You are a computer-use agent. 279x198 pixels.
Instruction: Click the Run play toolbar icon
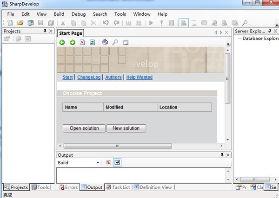pyautogui.click(x=151, y=23)
